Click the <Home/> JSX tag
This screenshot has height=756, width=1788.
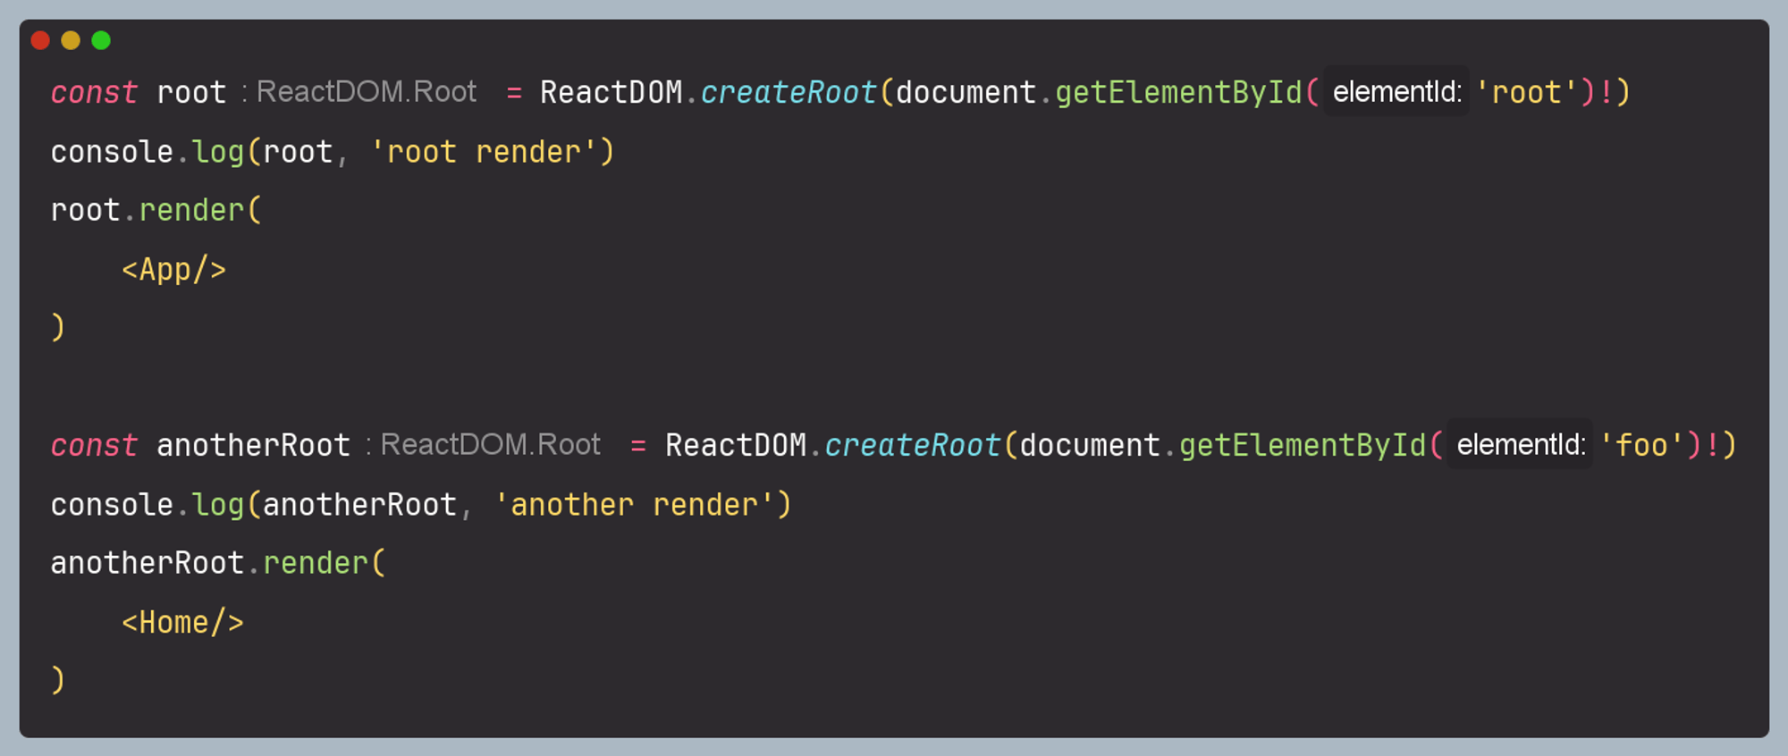182,622
